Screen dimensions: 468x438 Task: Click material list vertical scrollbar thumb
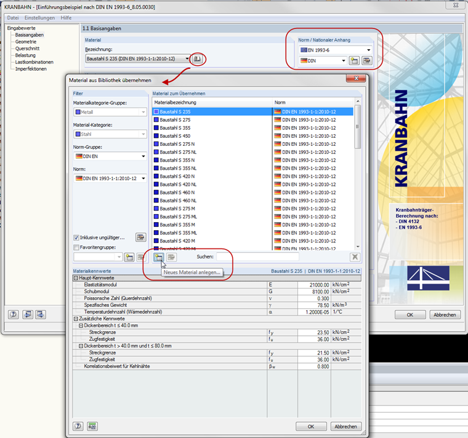tap(357, 127)
